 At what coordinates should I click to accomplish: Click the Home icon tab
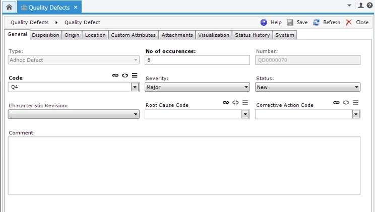click(x=9, y=7)
